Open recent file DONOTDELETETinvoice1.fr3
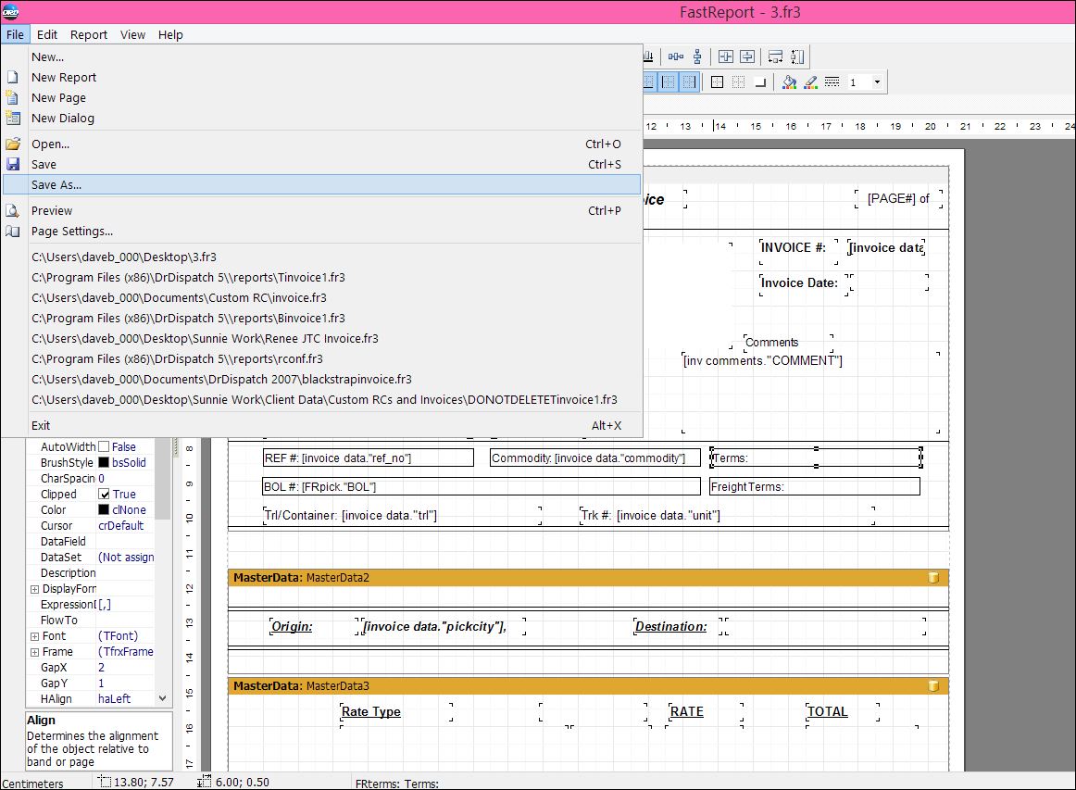The width and height of the screenshot is (1076, 790). tap(324, 399)
